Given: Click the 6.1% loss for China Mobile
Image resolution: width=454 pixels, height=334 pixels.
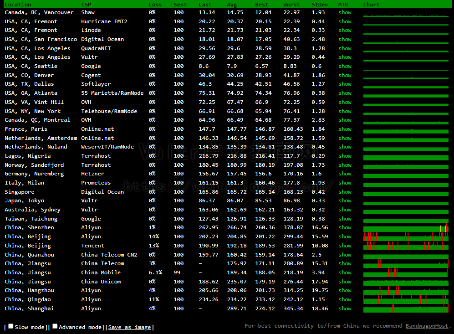Looking at the screenshot, I should 155,272.
